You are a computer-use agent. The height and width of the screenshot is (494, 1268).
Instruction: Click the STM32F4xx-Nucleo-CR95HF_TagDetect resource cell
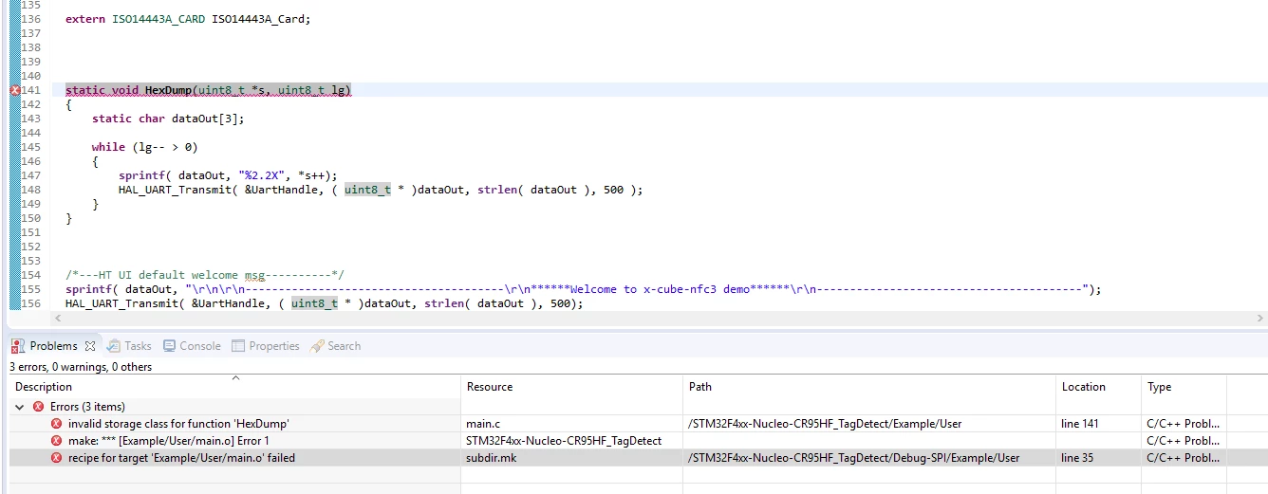pyautogui.click(x=564, y=441)
